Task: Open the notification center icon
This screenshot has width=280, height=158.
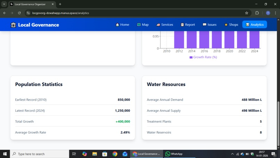Action: coord(274,154)
